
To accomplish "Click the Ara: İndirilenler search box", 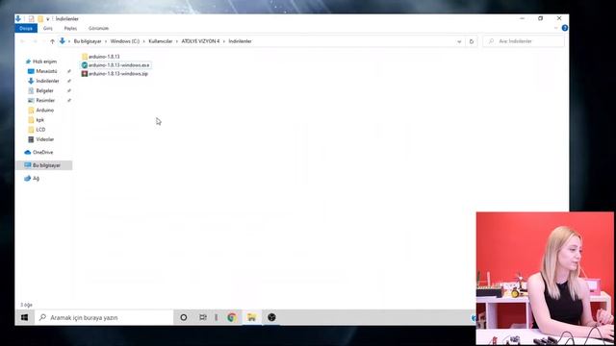I will pos(524,41).
